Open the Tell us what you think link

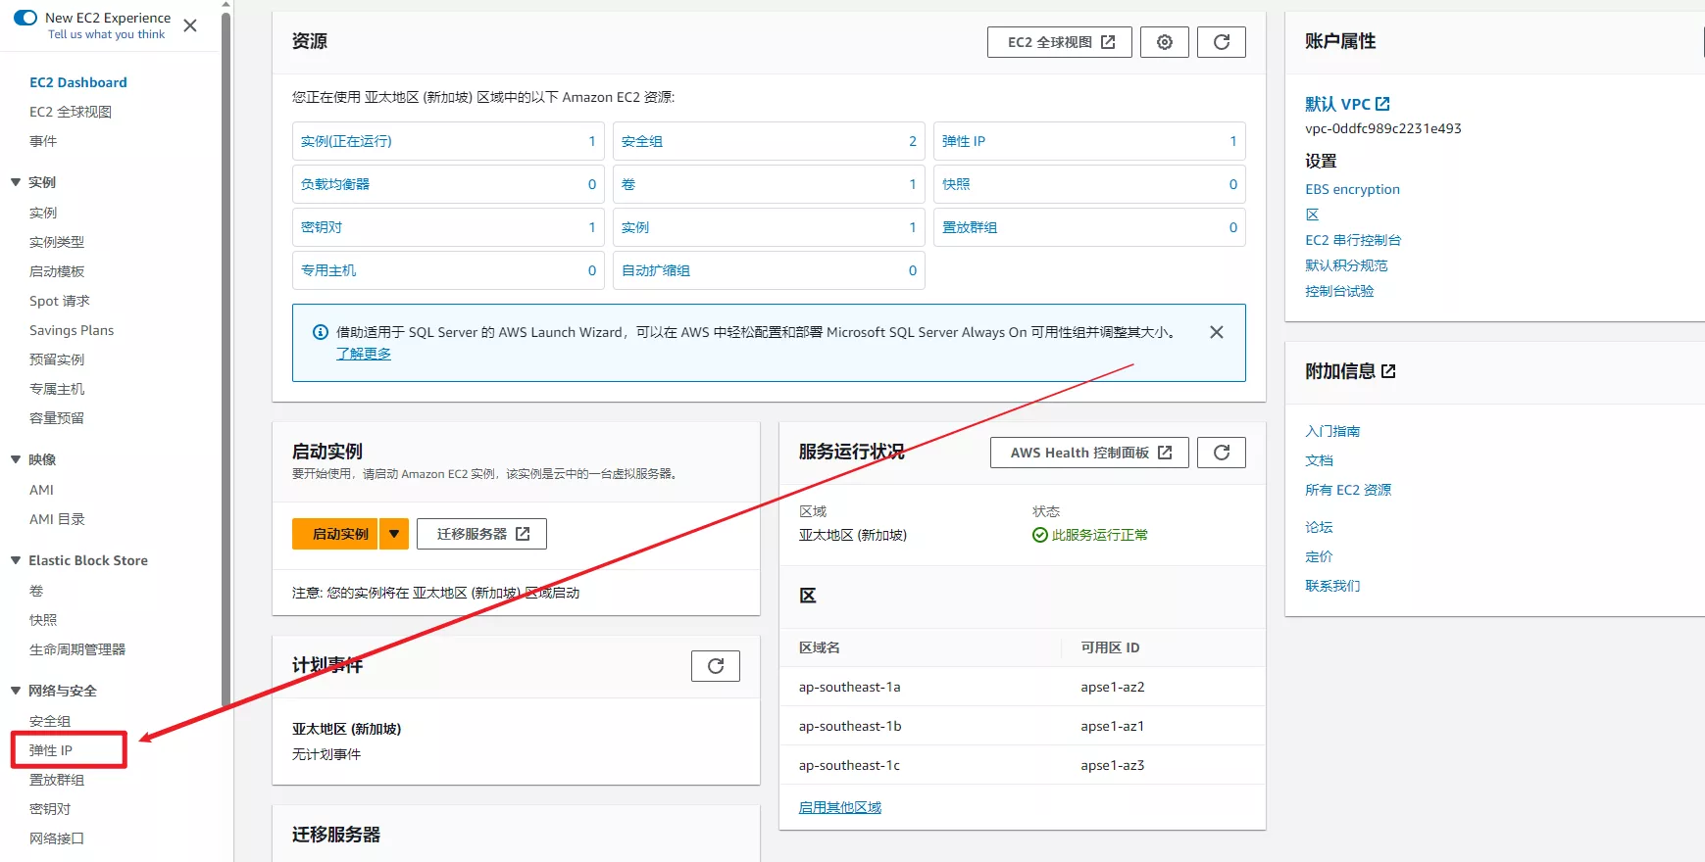pyautogui.click(x=106, y=34)
